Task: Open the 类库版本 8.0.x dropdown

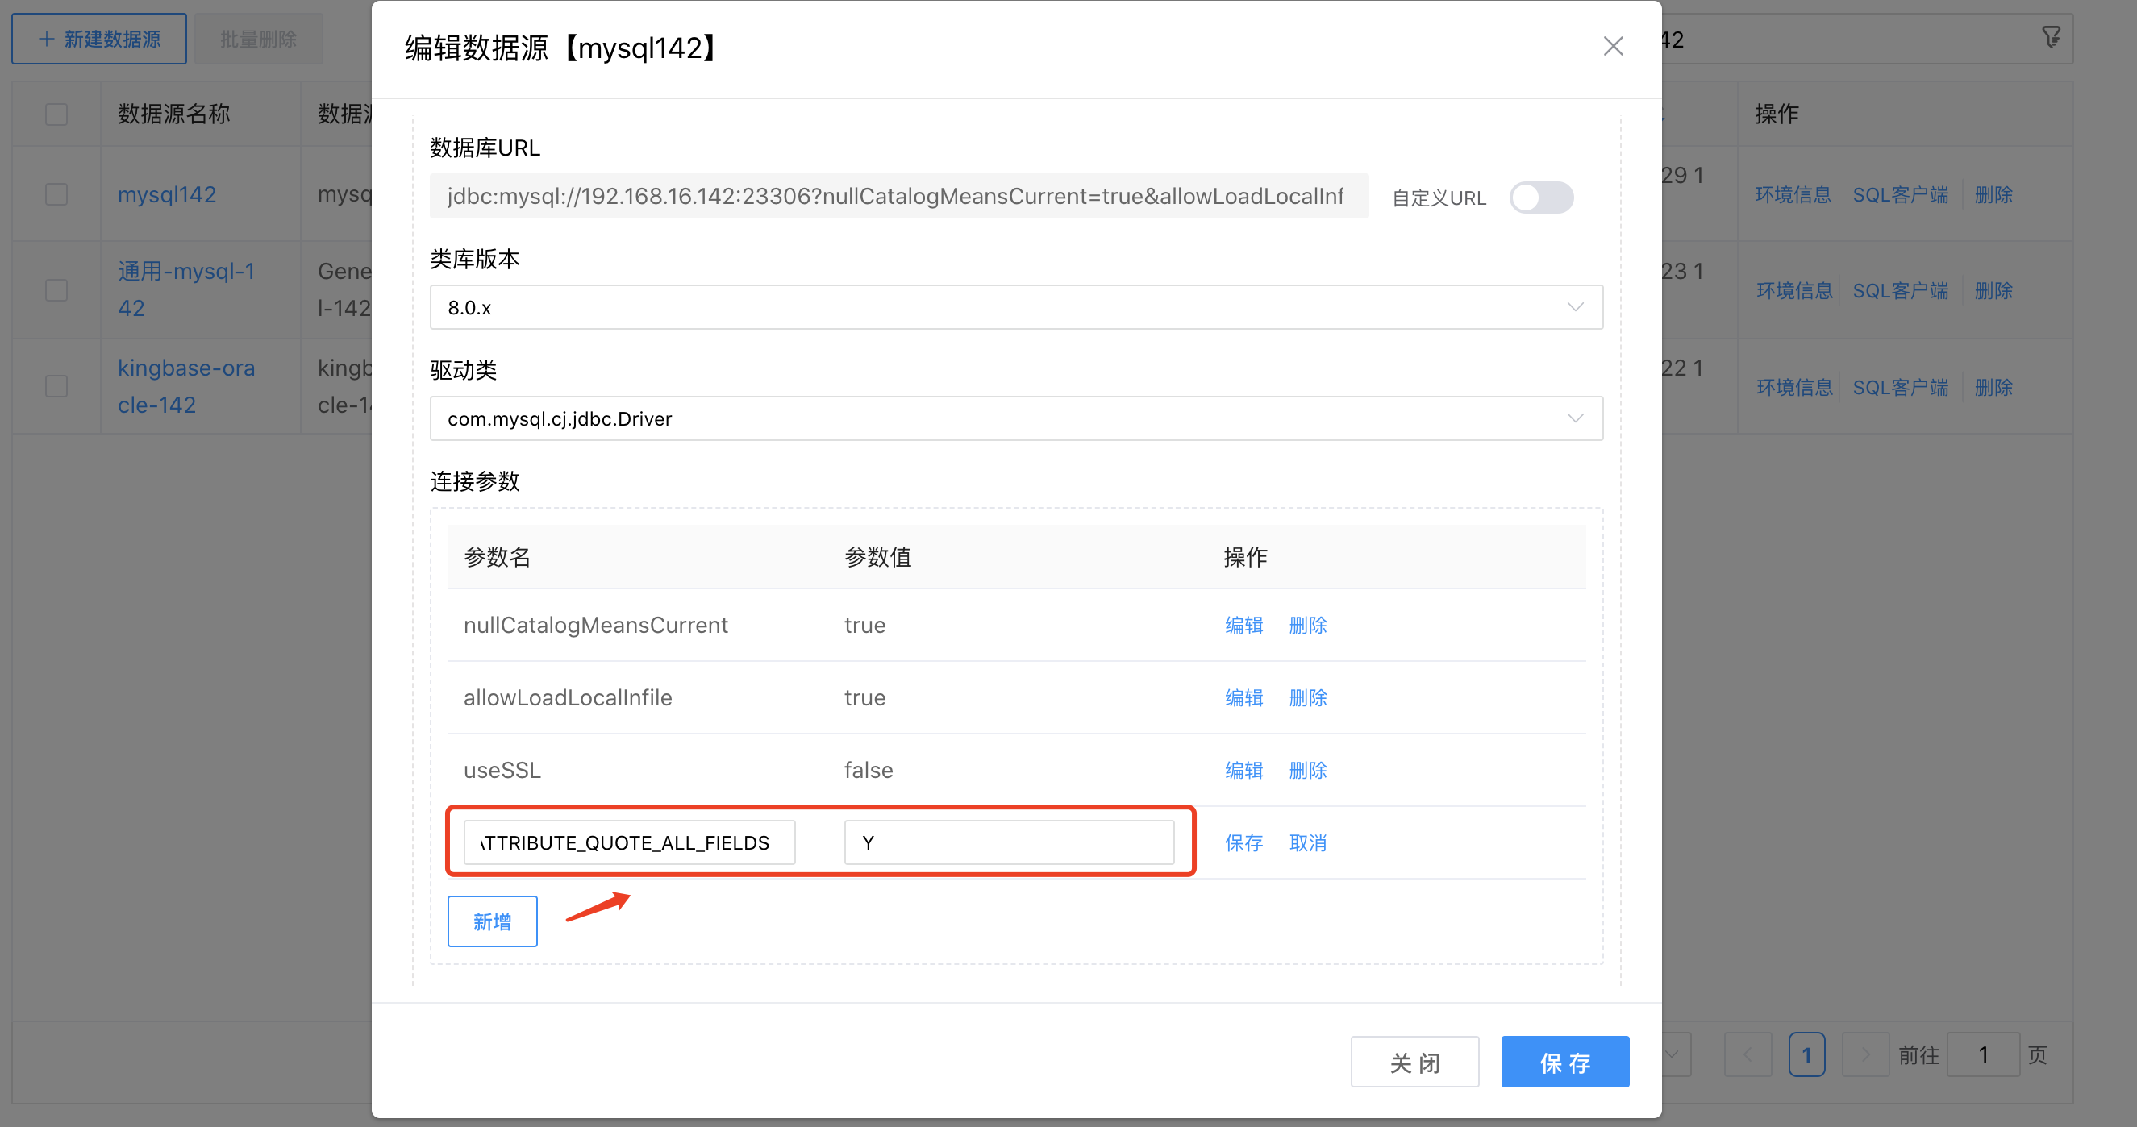Action: (x=1015, y=307)
